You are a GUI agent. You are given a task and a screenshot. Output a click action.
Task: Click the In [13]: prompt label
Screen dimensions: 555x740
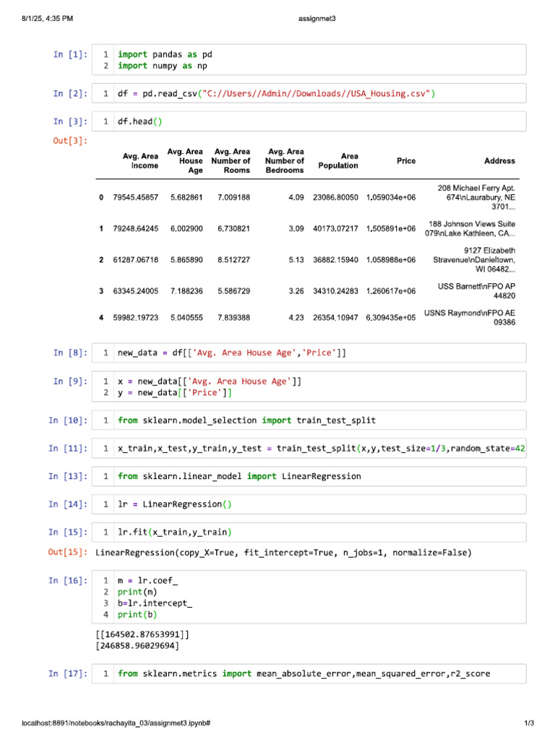[68, 476]
